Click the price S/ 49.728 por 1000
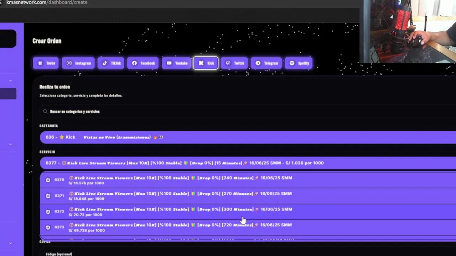This screenshot has width=456, height=256. click(x=87, y=230)
